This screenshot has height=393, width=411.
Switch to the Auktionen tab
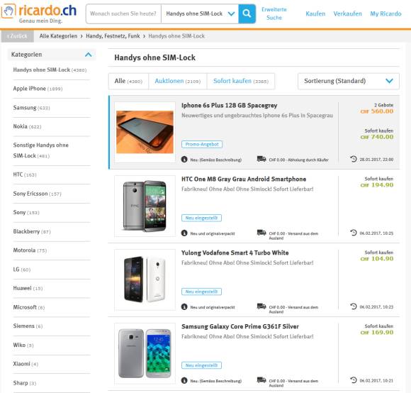pos(177,81)
